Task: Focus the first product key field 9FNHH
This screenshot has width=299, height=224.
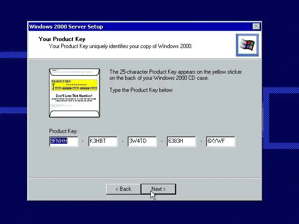Action: tap(64, 141)
